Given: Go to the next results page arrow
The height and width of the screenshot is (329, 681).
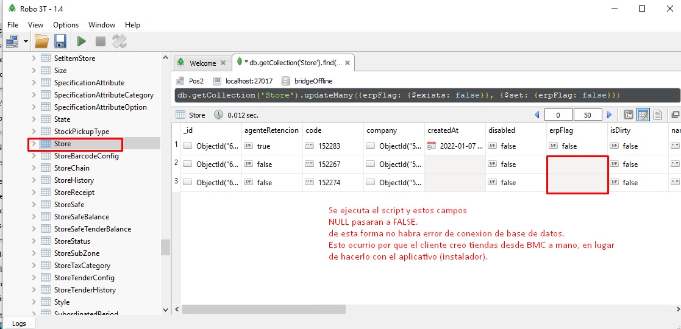Looking at the screenshot, I should 608,115.
